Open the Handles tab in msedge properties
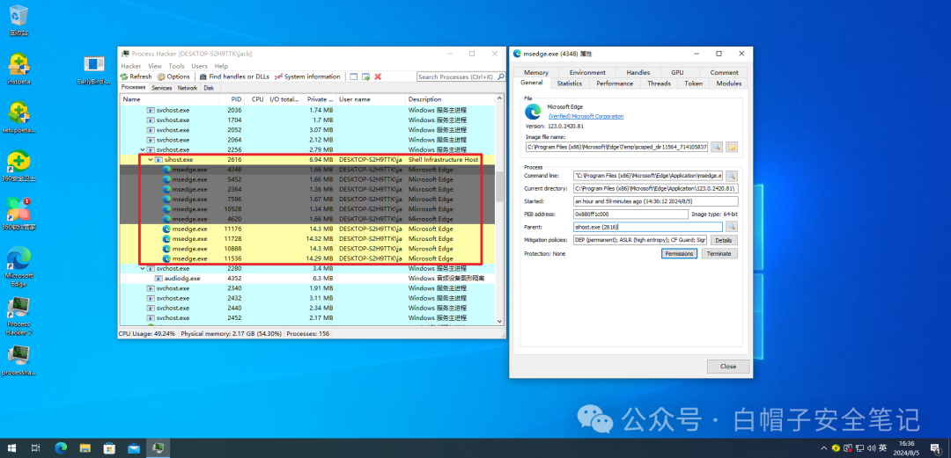The height and width of the screenshot is (458, 951). coord(638,72)
